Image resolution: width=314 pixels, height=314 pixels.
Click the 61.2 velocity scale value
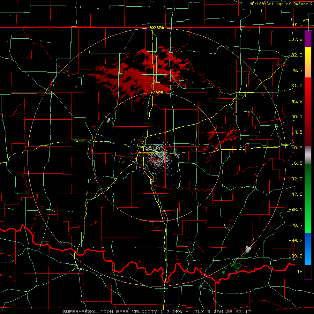pyautogui.click(x=297, y=86)
